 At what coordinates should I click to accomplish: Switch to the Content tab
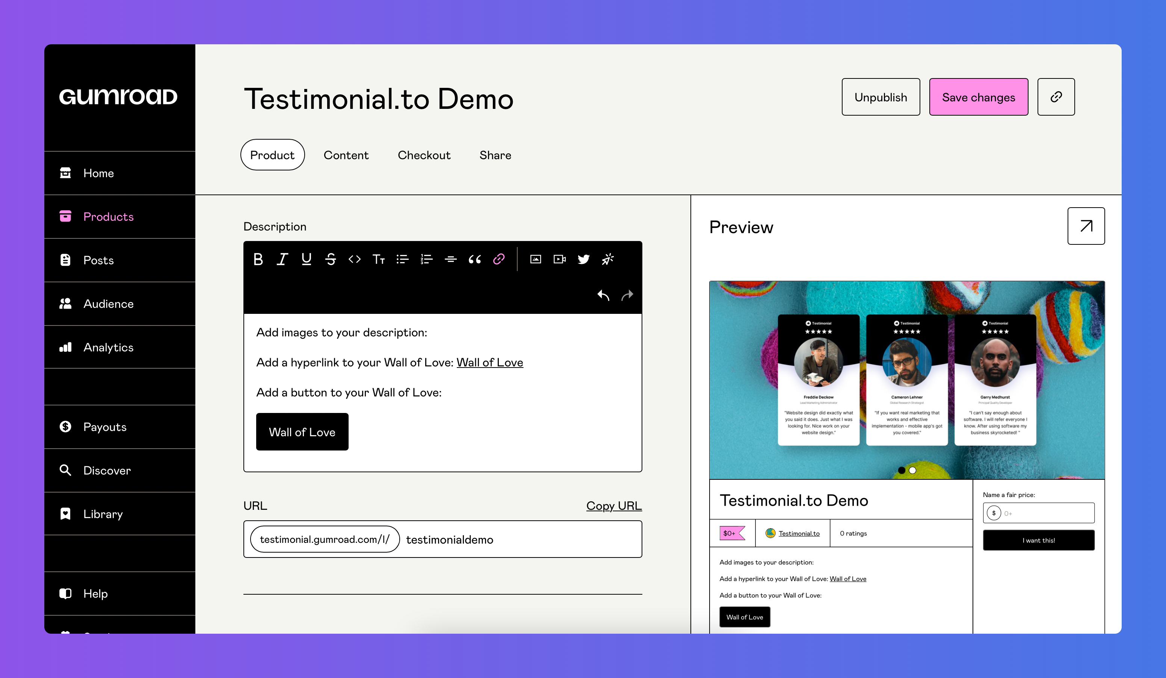pos(346,155)
